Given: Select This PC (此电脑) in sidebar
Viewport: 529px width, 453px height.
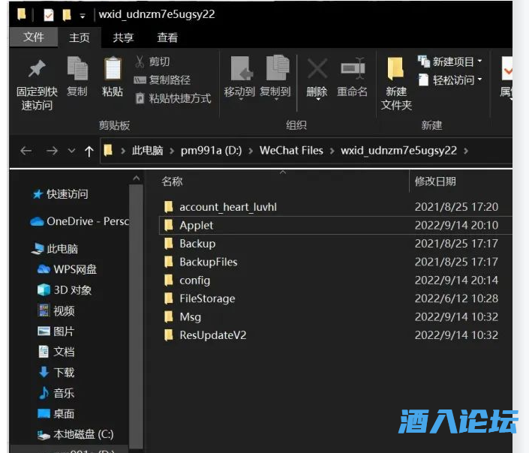Looking at the screenshot, I should (x=55, y=249).
